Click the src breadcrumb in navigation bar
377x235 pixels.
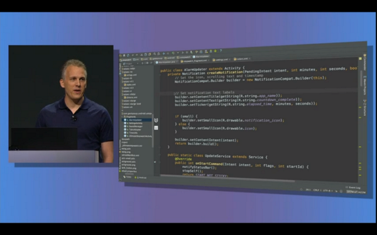coord(136,60)
